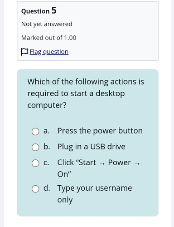Click the answer text Plug in a USB drive
The width and height of the screenshot is (174, 227).
click(x=91, y=147)
